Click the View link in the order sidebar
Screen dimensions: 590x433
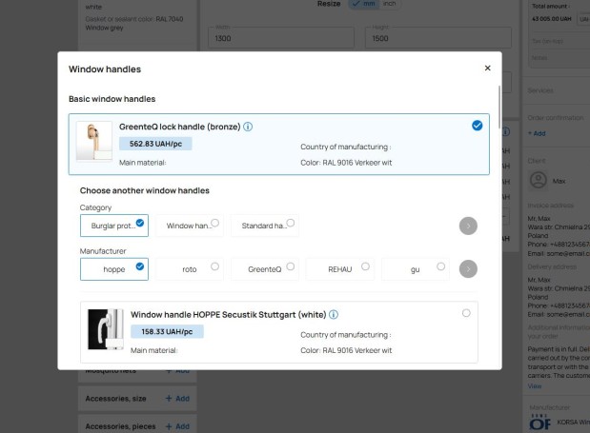click(535, 386)
